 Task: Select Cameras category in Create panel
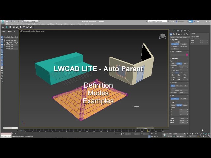(x=179, y=34)
